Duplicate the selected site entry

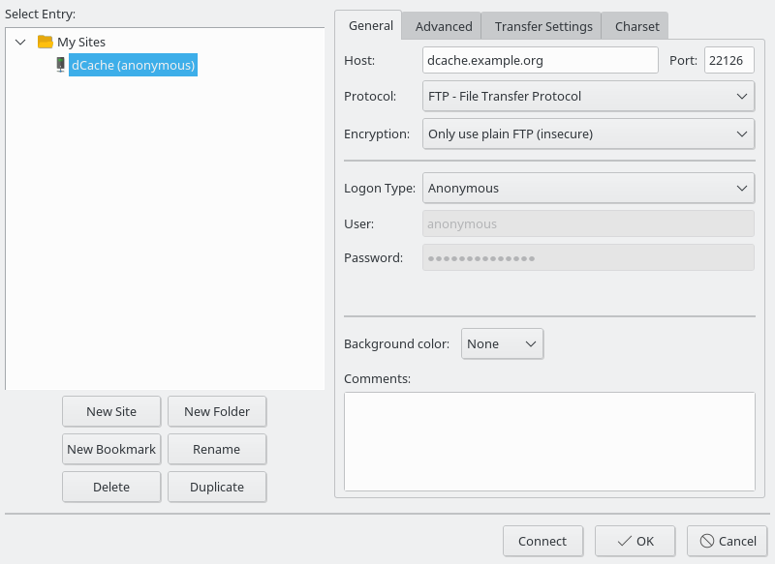pos(217,487)
